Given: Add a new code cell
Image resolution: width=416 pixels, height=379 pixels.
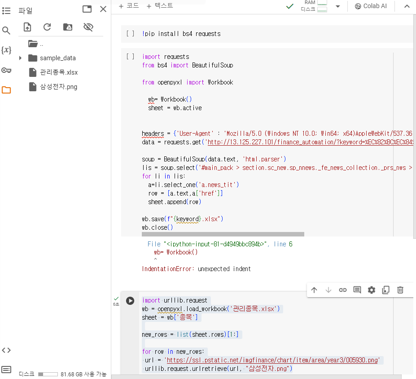Looking at the screenshot, I should point(129,6).
